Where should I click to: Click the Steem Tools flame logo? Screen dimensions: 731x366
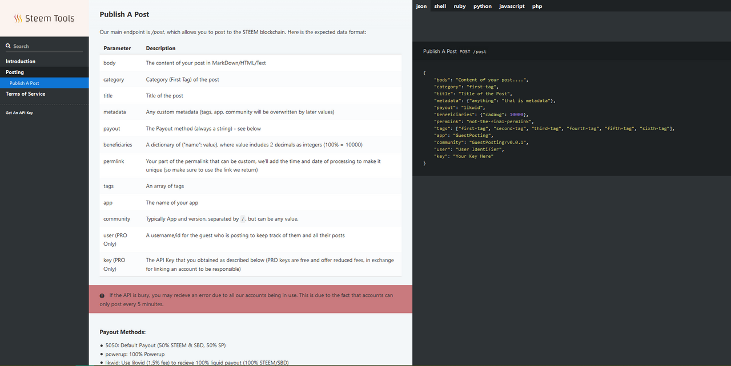[x=18, y=18]
